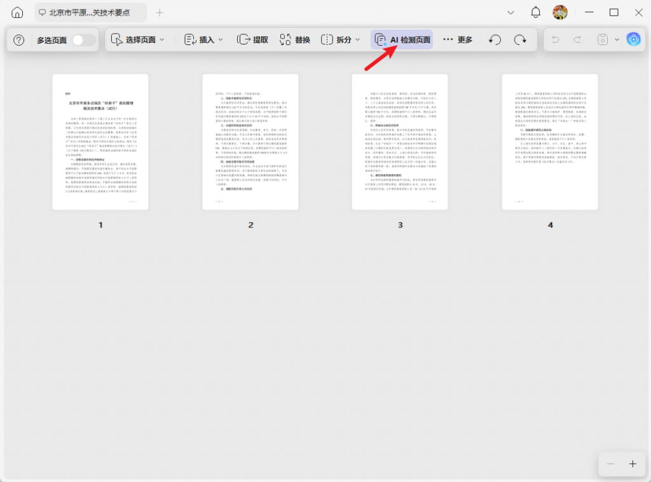651x482 pixels.
Task: Select page 3 thumbnail
Action: (400, 142)
